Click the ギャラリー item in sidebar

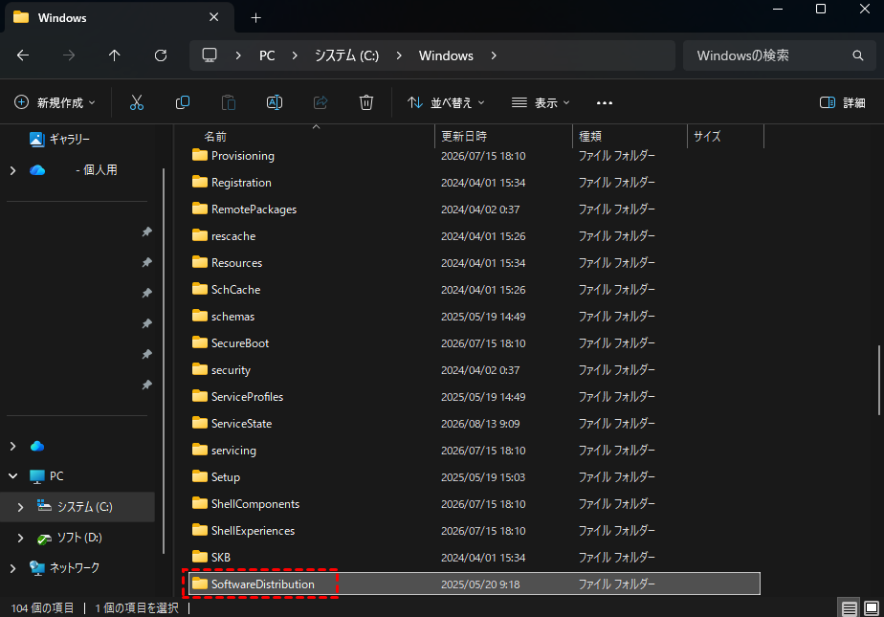click(x=59, y=139)
